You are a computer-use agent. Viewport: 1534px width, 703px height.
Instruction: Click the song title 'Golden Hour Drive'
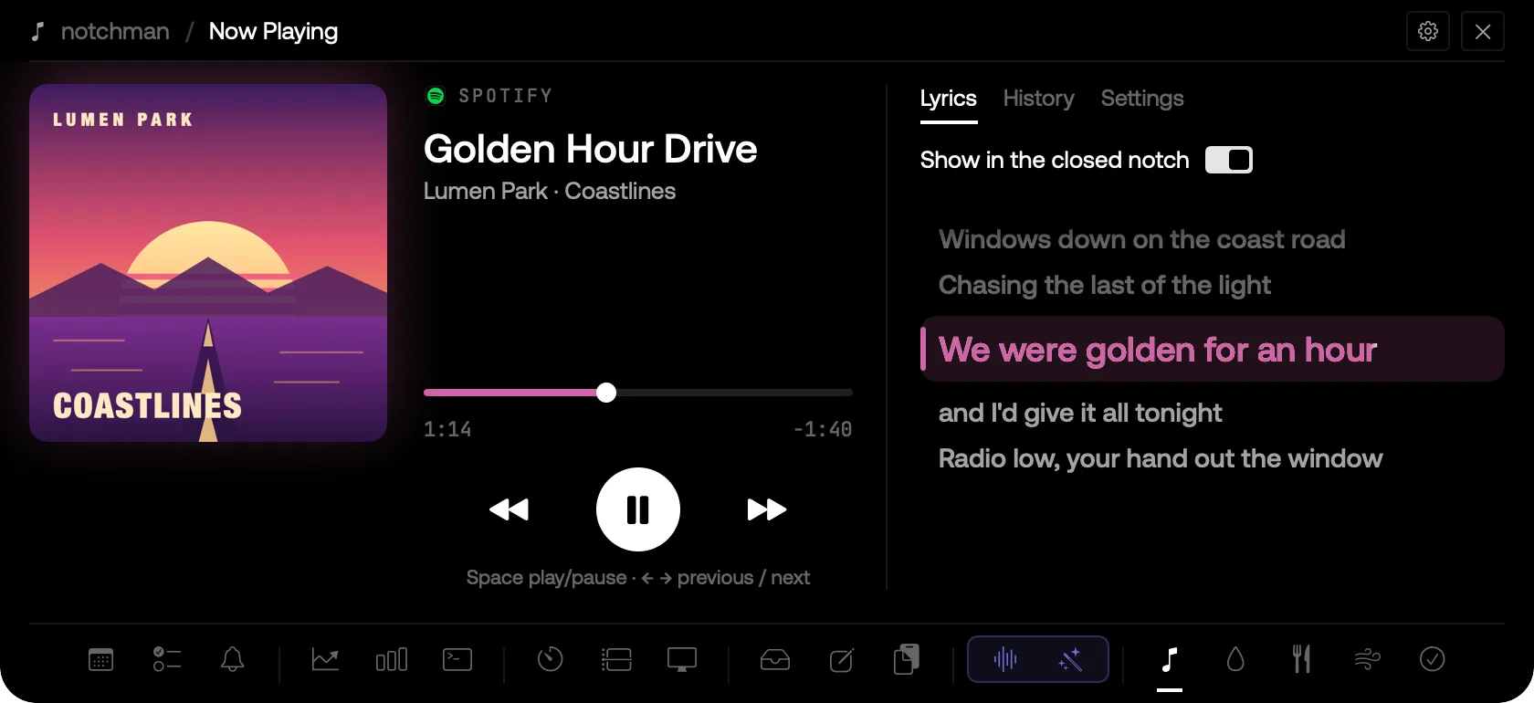(x=591, y=149)
